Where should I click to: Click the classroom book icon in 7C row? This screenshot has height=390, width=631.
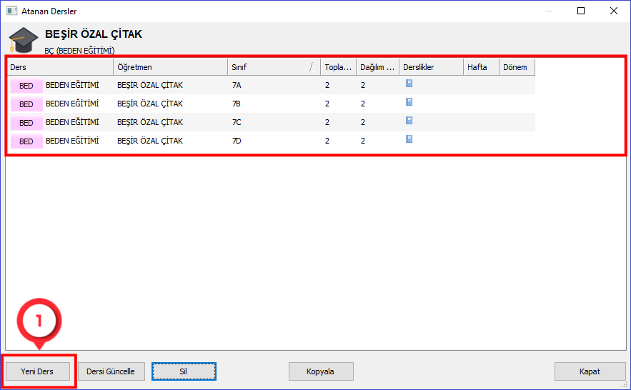409,121
